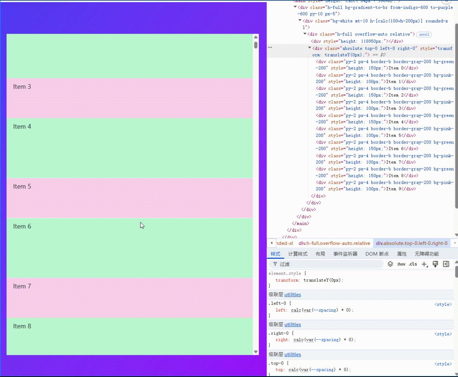Open the <style> source link for .left-0
The height and width of the screenshot is (377, 458).
(443, 304)
